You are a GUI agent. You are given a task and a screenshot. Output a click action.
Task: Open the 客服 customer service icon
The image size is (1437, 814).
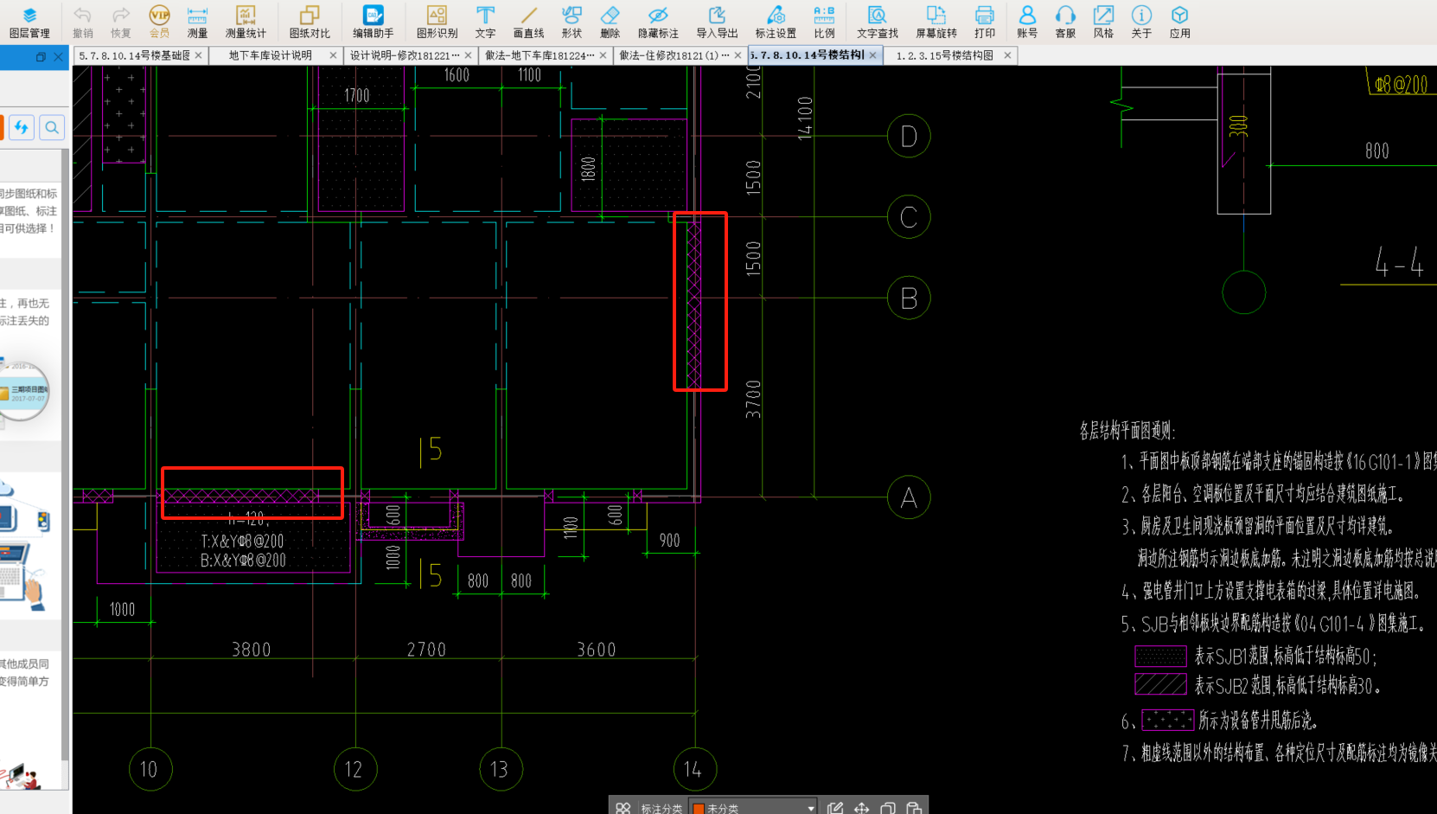point(1065,22)
